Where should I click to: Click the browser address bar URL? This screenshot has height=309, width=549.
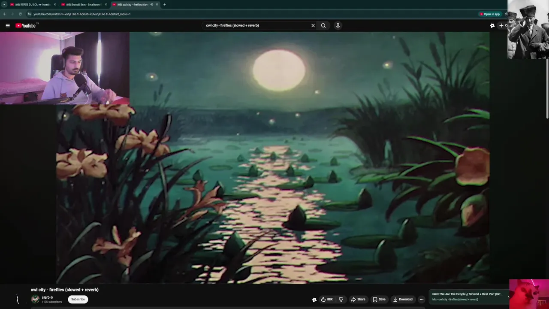coord(82,14)
